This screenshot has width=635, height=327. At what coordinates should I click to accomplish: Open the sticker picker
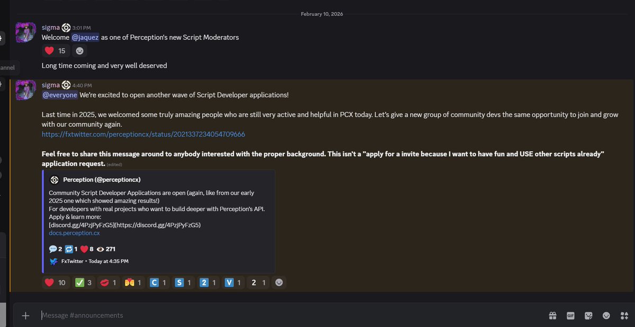[x=588, y=315]
